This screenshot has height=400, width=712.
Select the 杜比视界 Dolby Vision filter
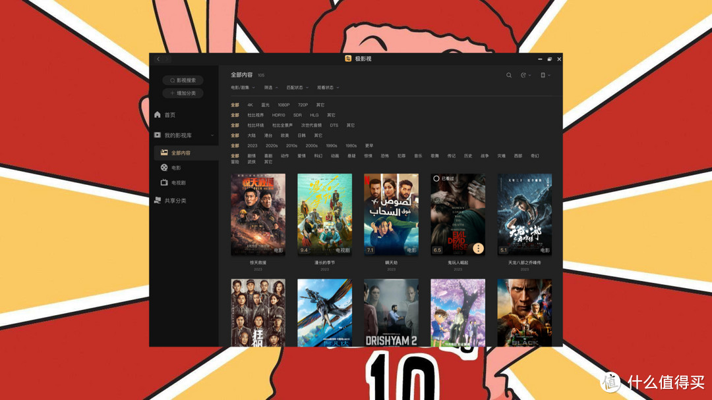[x=256, y=115]
